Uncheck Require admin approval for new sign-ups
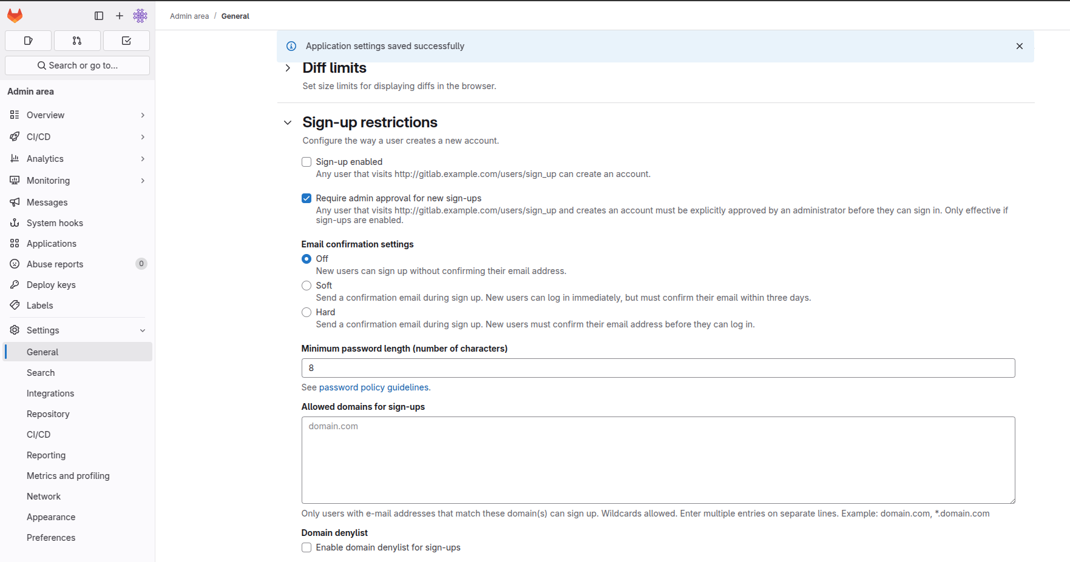 pos(306,198)
